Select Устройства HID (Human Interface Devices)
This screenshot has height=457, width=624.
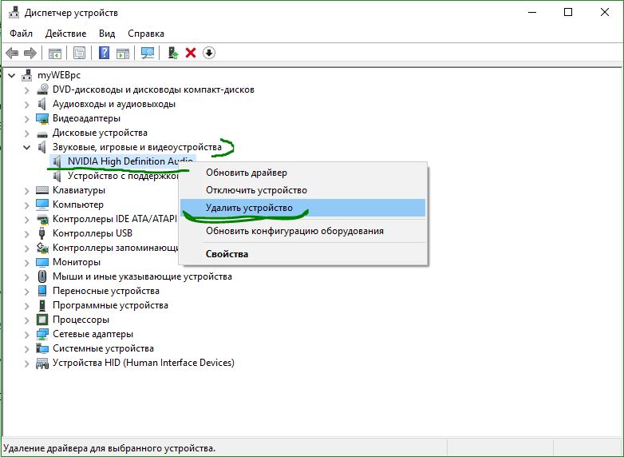tap(144, 363)
